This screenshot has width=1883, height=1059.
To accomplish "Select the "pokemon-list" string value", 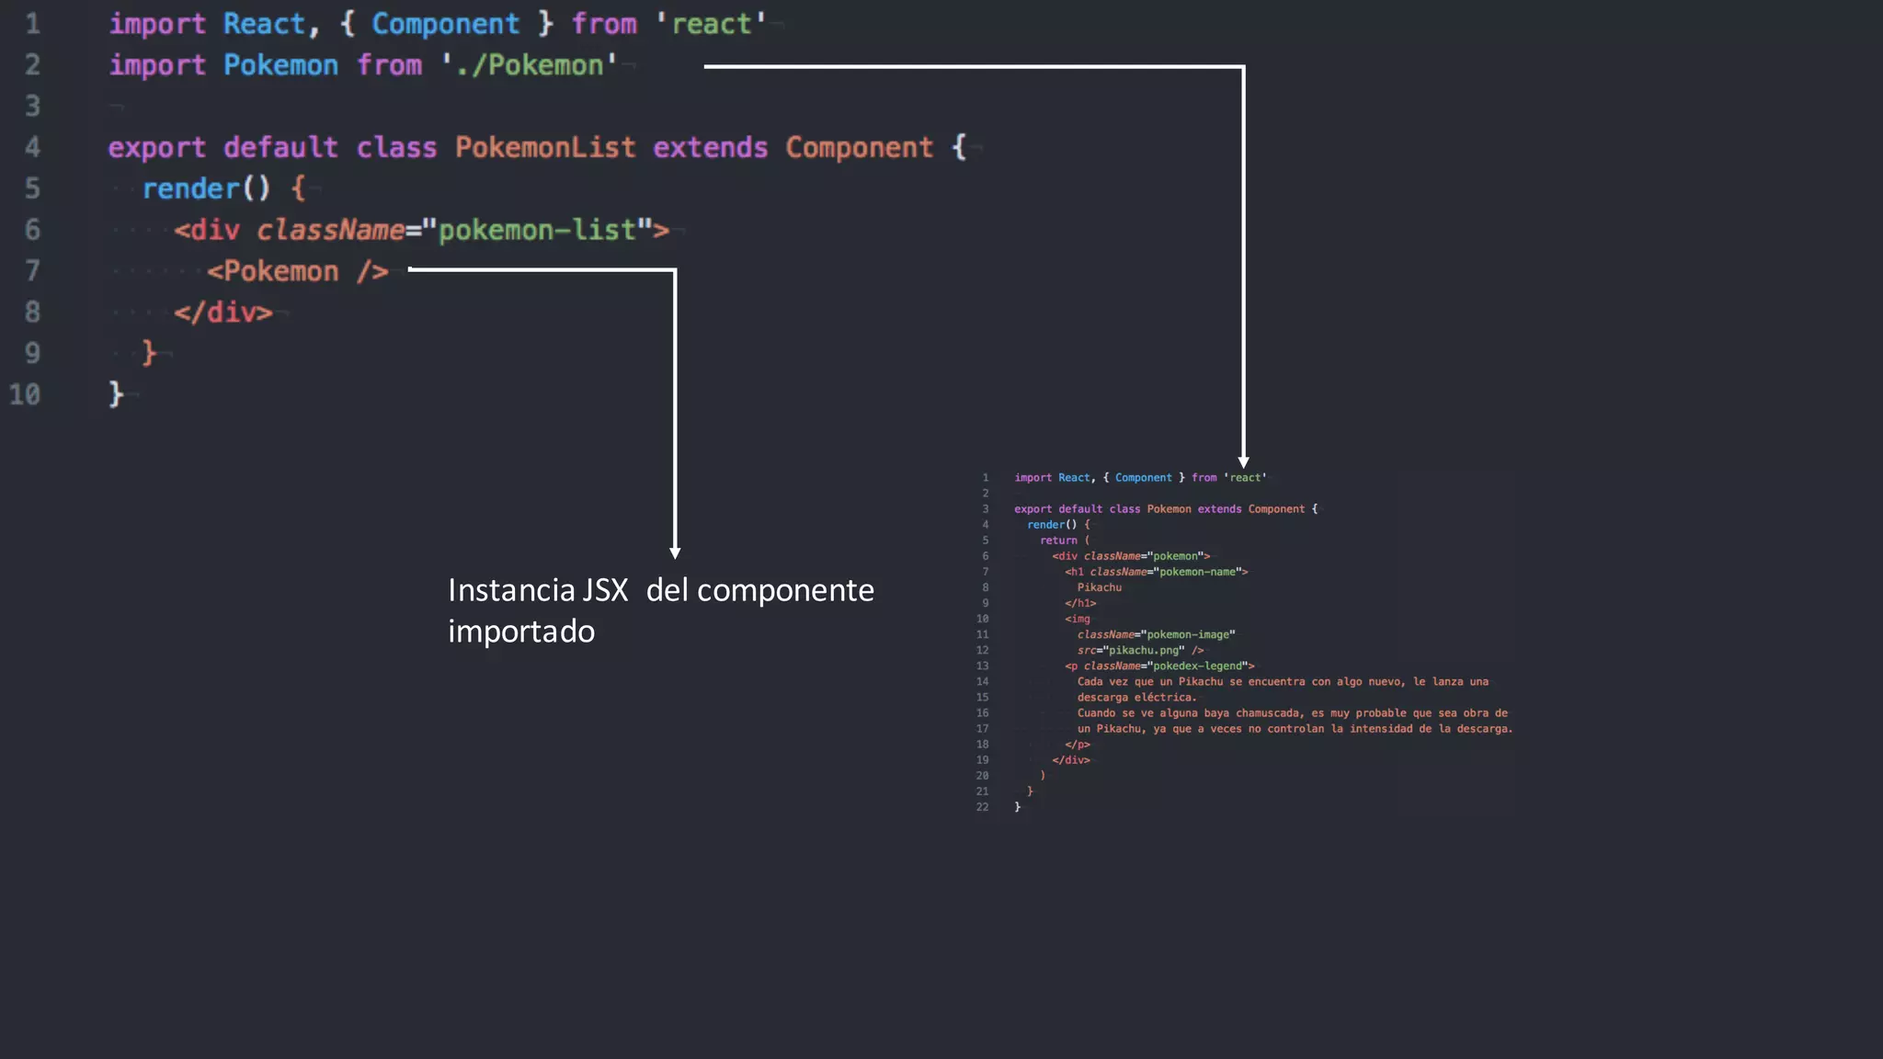I will pos(537,230).
